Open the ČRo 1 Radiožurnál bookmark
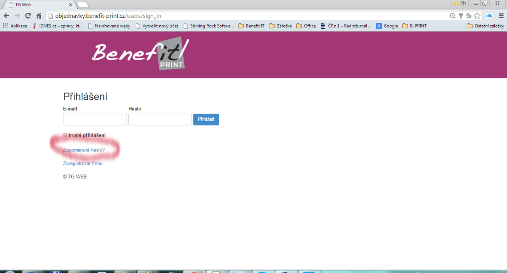This screenshot has height=273, width=507. coord(346,26)
